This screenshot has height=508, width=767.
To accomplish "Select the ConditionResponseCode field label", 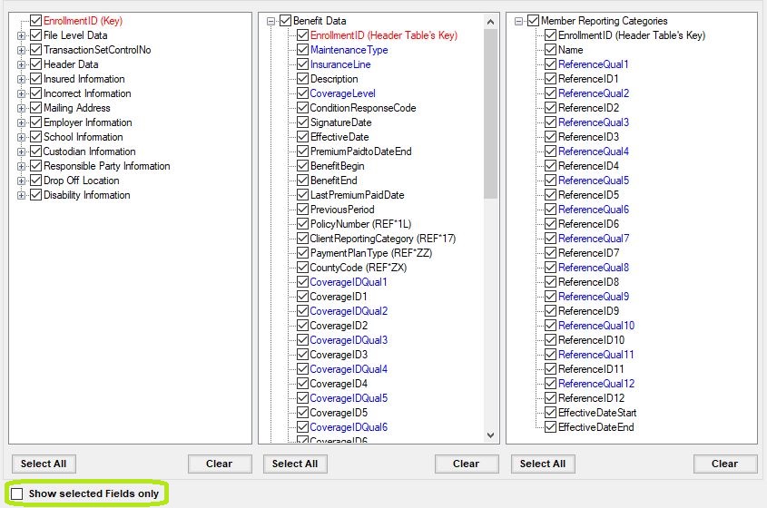I will point(362,108).
